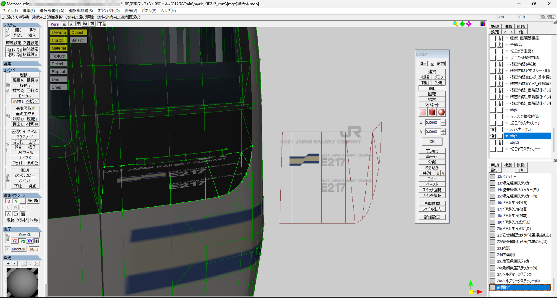The height and width of the screenshot is (298, 557).
Task: Select the ナイフ K command
Action: (x=25, y=158)
